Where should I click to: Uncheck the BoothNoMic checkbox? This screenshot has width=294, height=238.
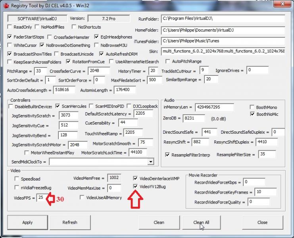coord(252,114)
